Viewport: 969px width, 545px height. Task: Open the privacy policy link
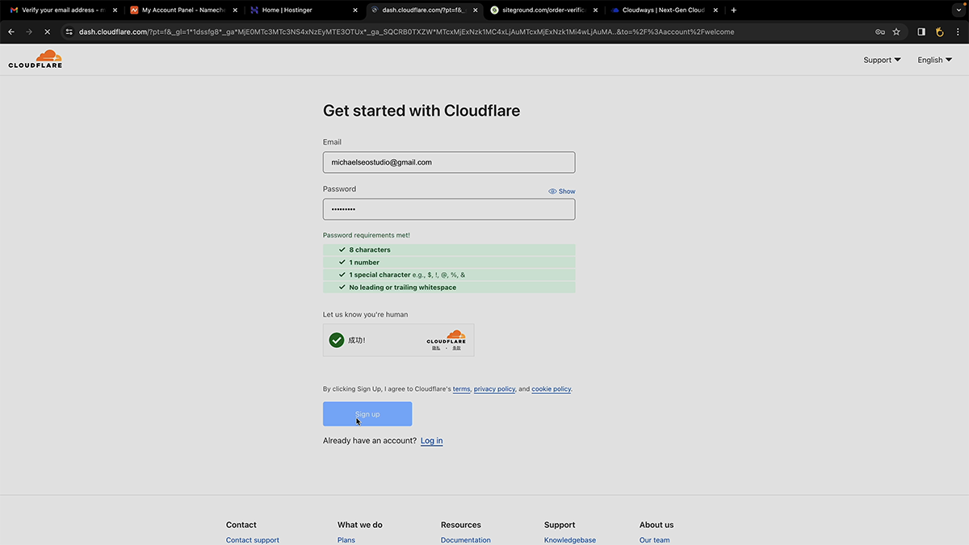(494, 389)
